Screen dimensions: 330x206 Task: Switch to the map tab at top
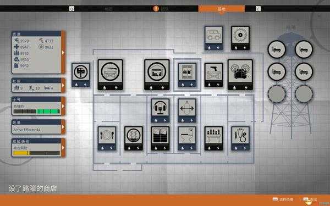108,9
